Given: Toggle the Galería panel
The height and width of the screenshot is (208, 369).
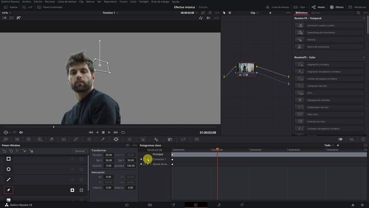Looking at the screenshot, I should pyautogui.click(x=11, y=7).
